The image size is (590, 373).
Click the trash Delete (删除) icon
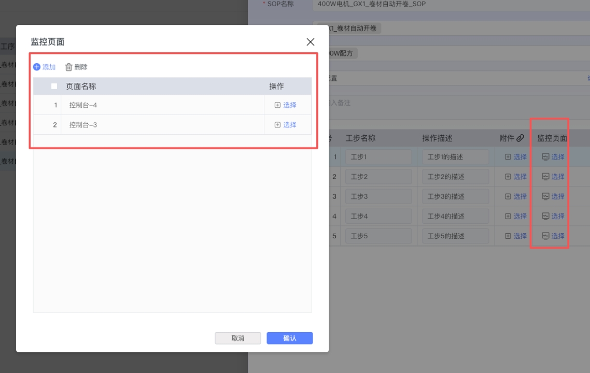tap(68, 67)
